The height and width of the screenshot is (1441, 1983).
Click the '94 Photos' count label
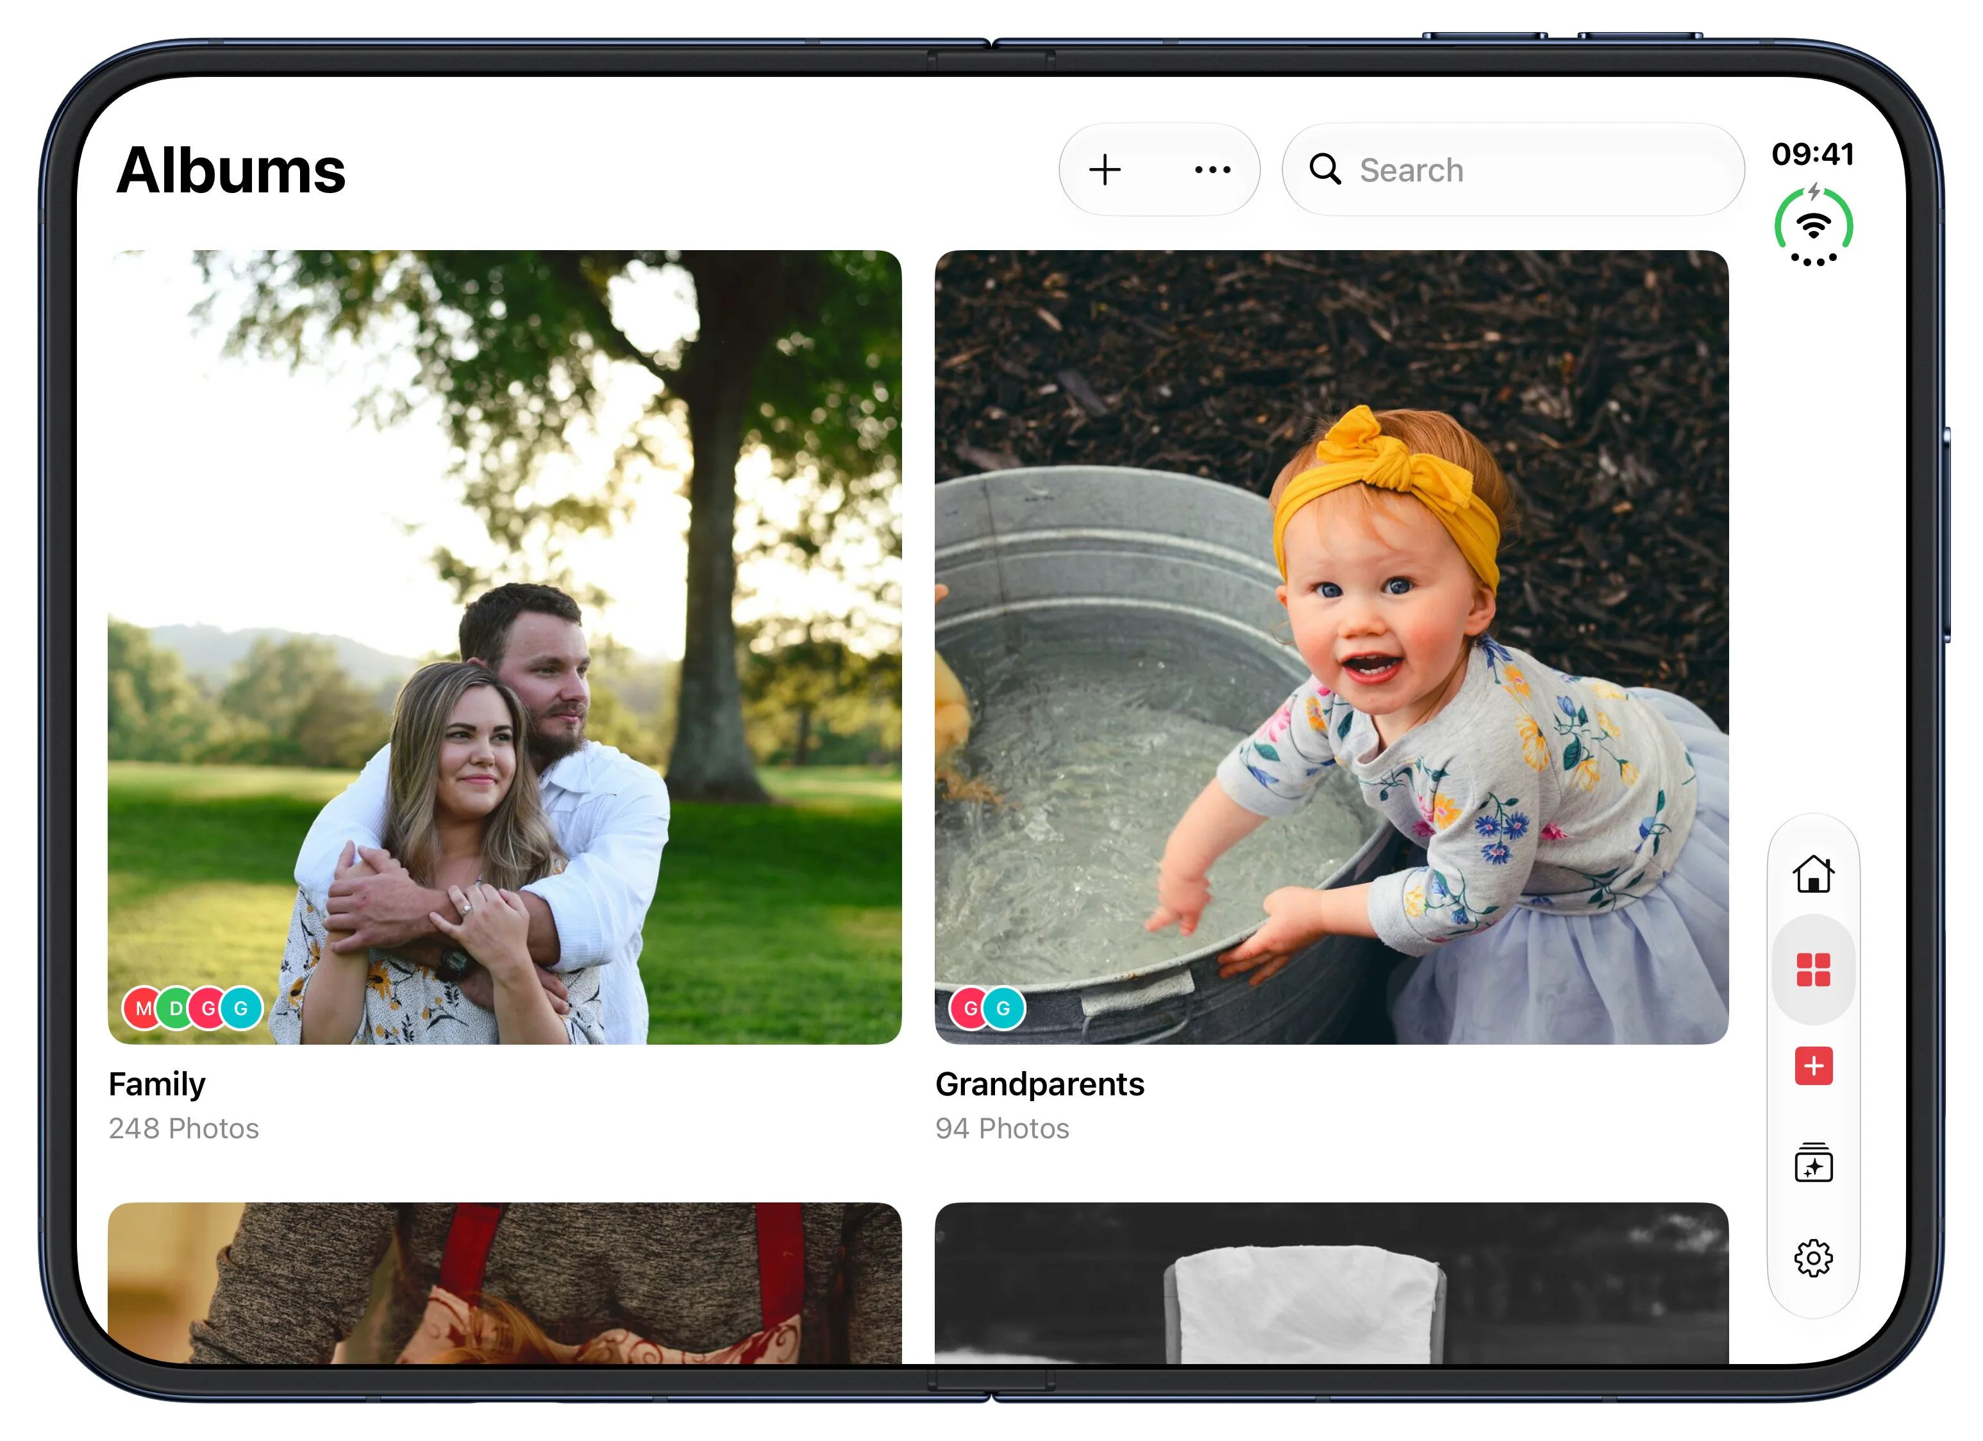pos(1002,1129)
